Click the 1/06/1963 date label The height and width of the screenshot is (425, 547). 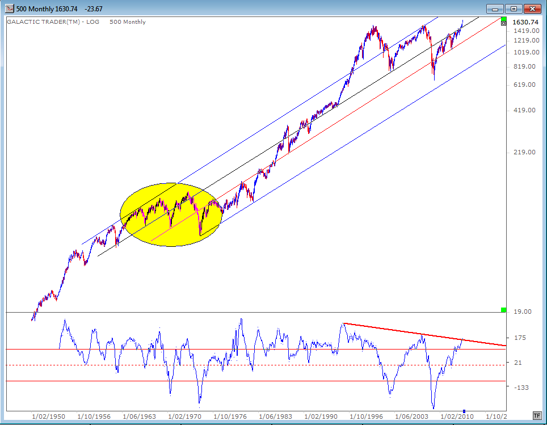pos(139,416)
